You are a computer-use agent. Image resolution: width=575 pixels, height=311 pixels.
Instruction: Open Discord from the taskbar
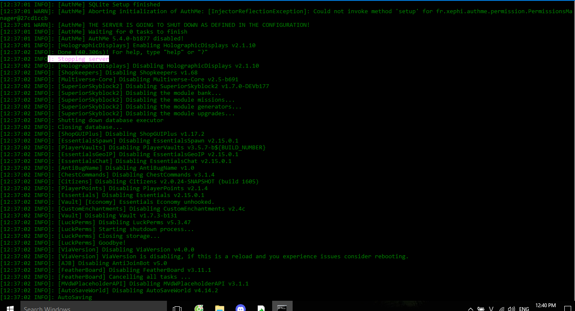[x=240, y=308]
